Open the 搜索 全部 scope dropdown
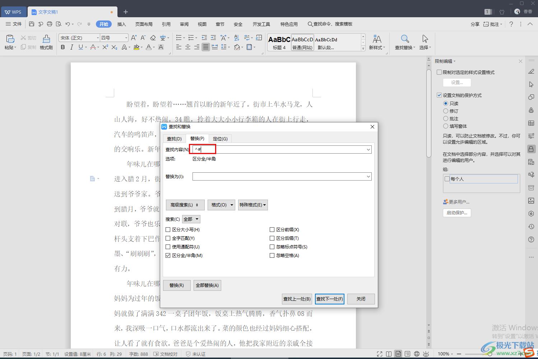This screenshot has width=538, height=359. click(191, 219)
